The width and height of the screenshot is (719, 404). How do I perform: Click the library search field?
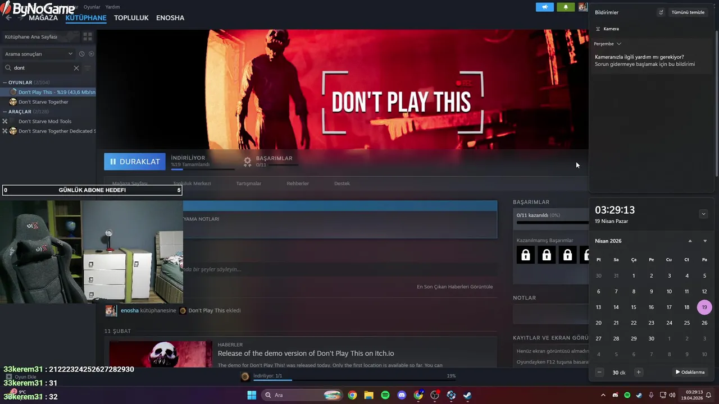pyautogui.click(x=42, y=68)
